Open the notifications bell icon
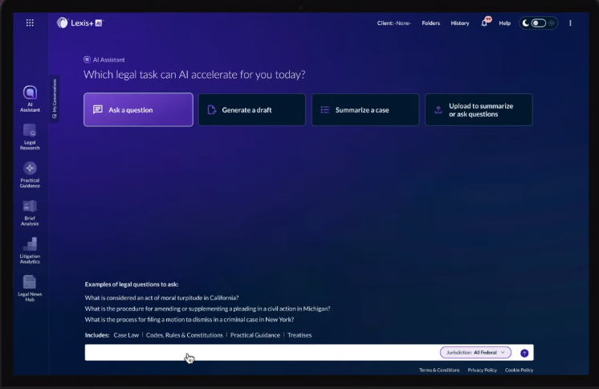The image size is (599, 389). (485, 23)
